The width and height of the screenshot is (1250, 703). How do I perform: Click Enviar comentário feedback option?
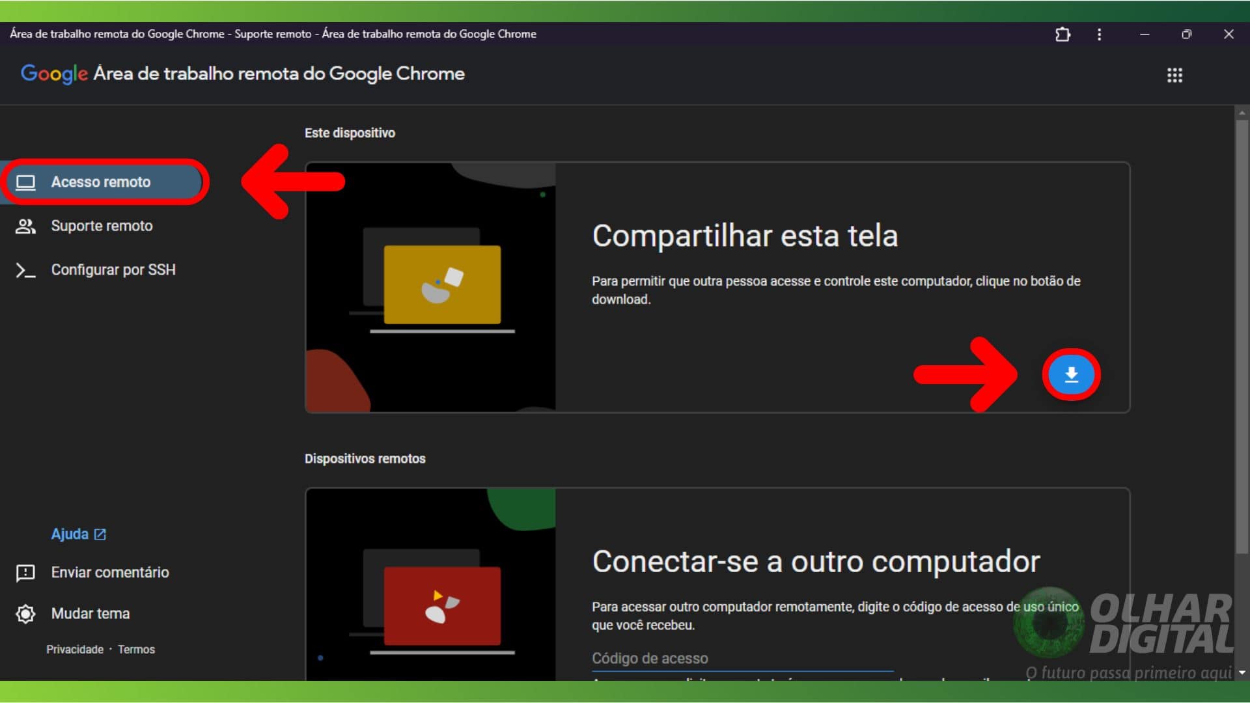pos(110,572)
